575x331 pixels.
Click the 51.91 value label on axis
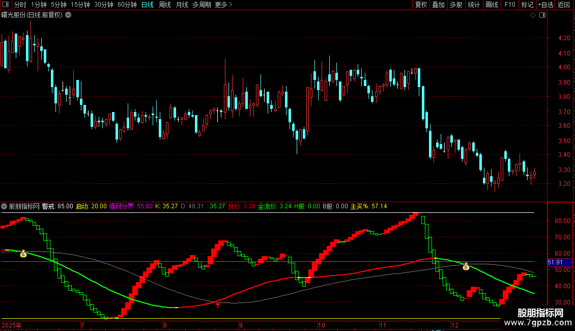(x=556, y=262)
